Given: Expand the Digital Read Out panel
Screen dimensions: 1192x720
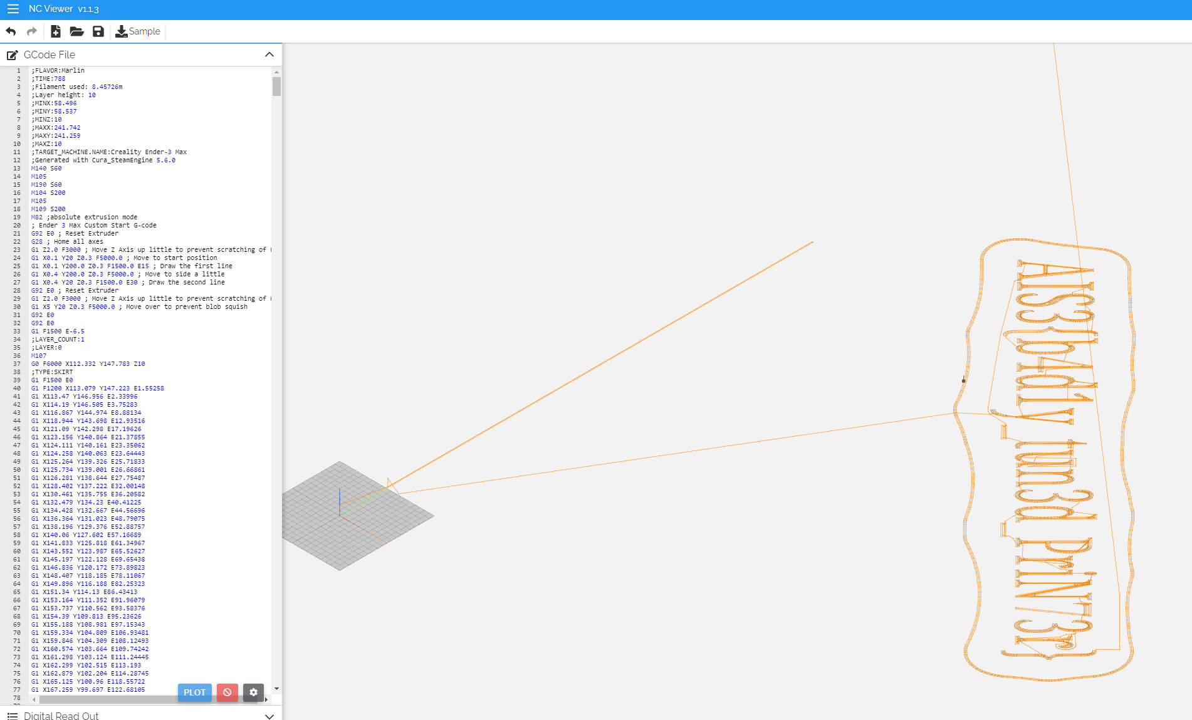Looking at the screenshot, I should pyautogui.click(x=269, y=716).
